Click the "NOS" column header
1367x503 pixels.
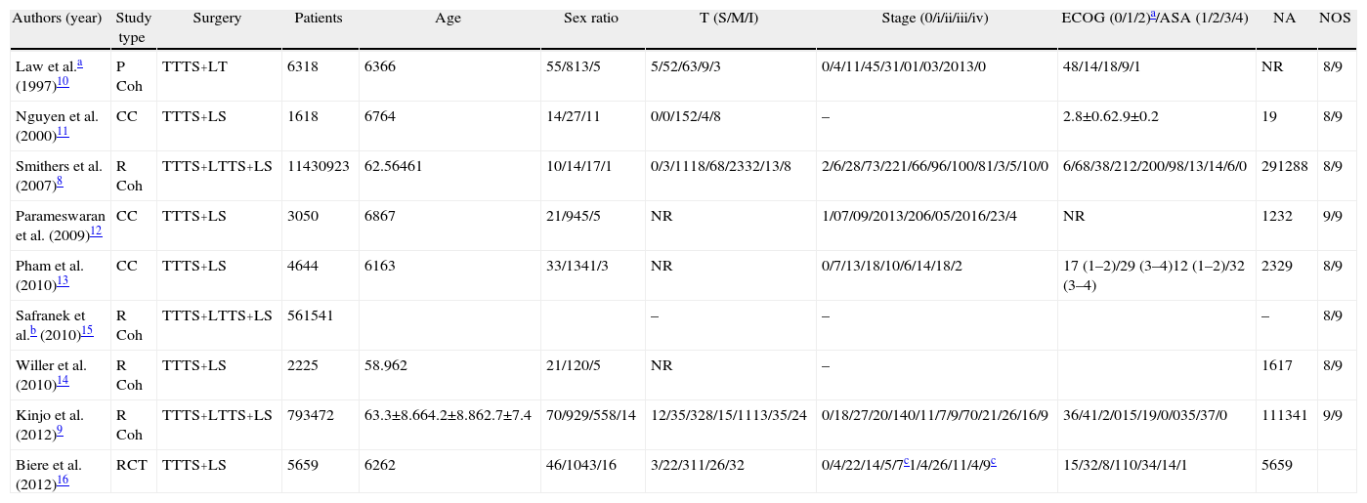1335,19
